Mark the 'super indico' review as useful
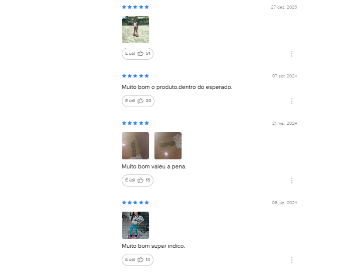340x274 pixels. pos(137,259)
